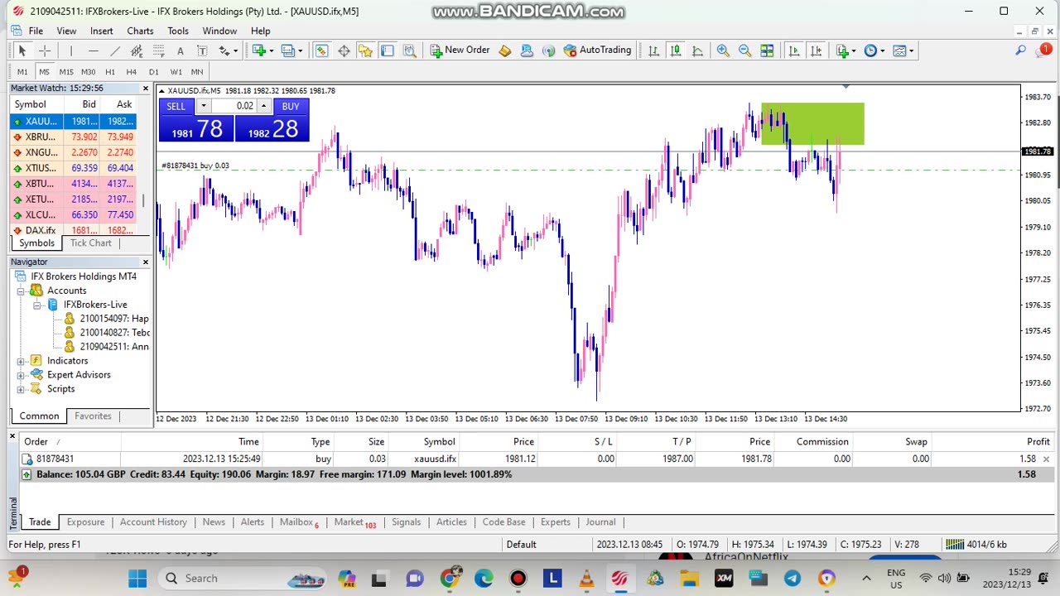Image resolution: width=1060 pixels, height=596 pixels.
Task: Select the H4 timeframe
Action: click(131, 72)
